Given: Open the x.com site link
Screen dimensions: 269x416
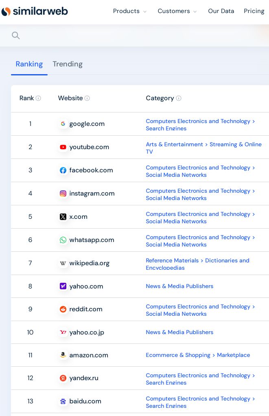Looking at the screenshot, I should [x=78, y=217].
